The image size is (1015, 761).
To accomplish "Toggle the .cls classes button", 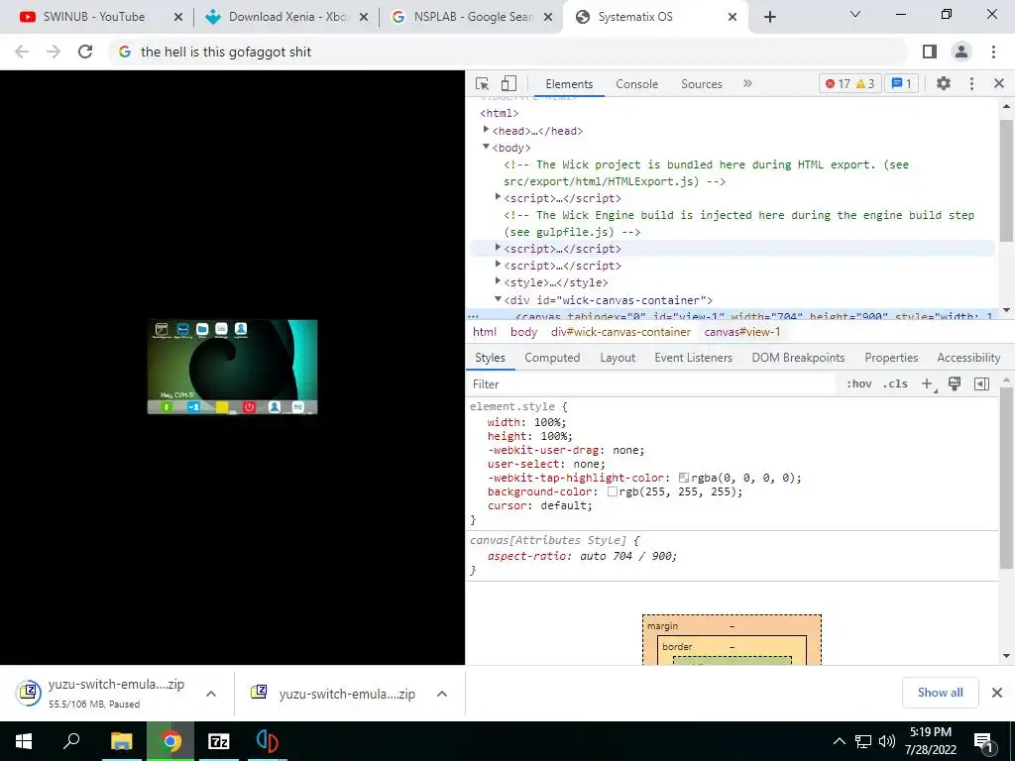I will point(895,383).
